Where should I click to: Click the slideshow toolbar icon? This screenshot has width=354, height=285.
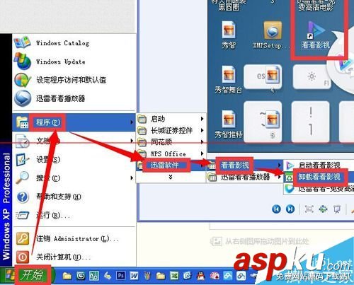(x=337, y=209)
